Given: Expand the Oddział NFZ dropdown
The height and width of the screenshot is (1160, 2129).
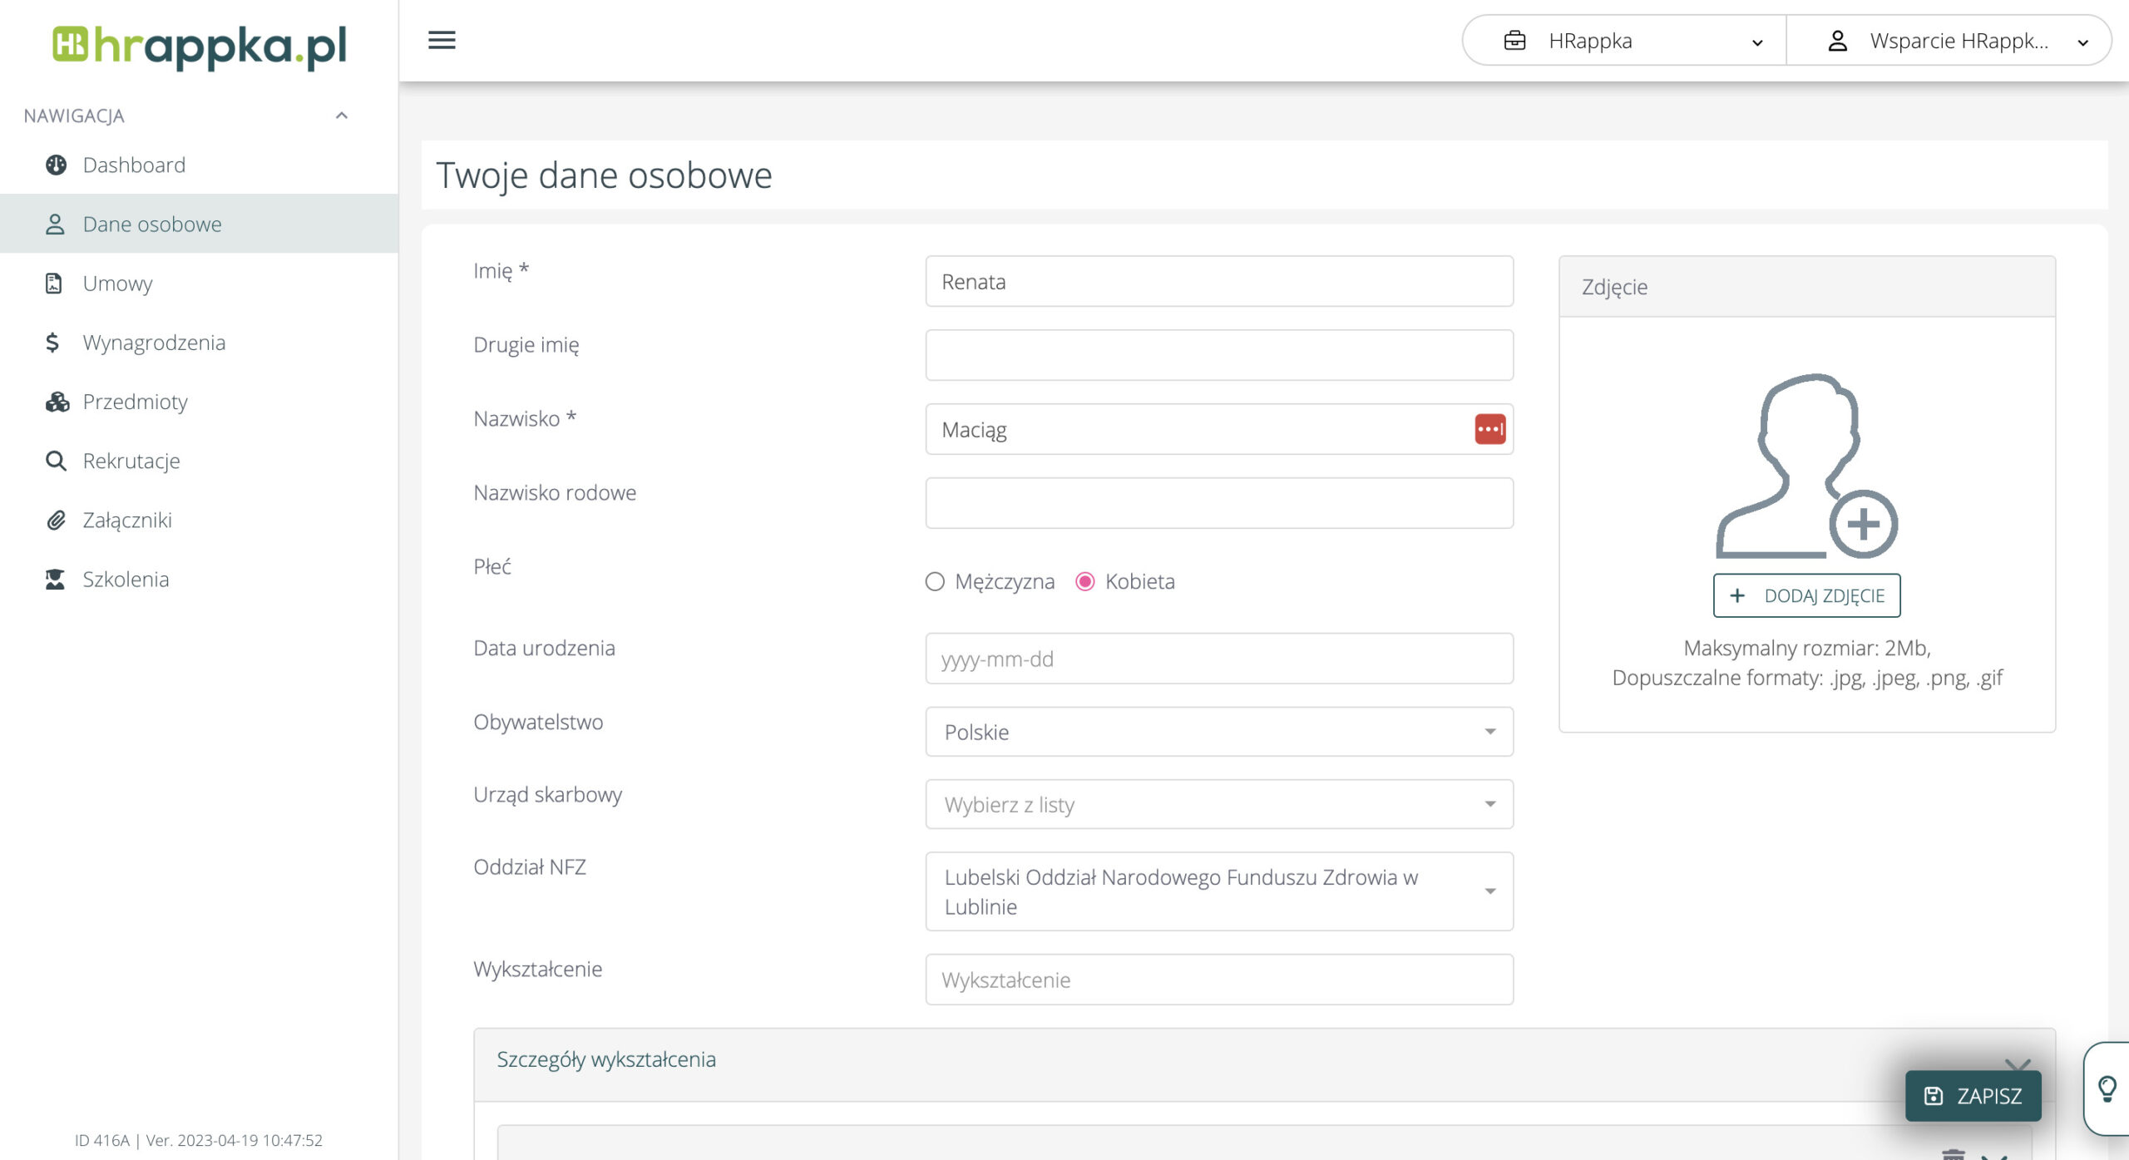Looking at the screenshot, I should (1218, 891).
